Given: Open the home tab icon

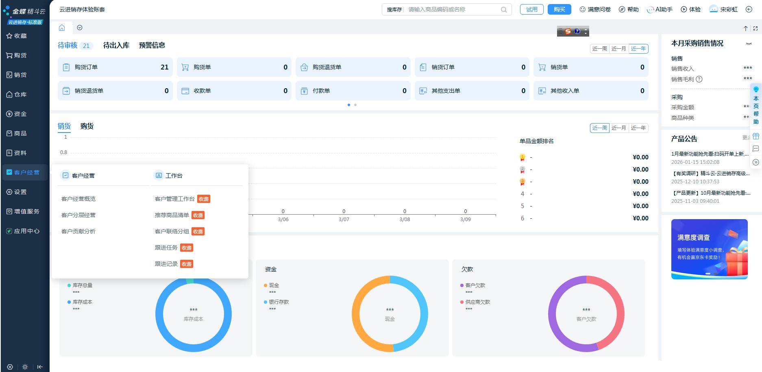Looking at the screenshot, I should click(x=62, y=28).
